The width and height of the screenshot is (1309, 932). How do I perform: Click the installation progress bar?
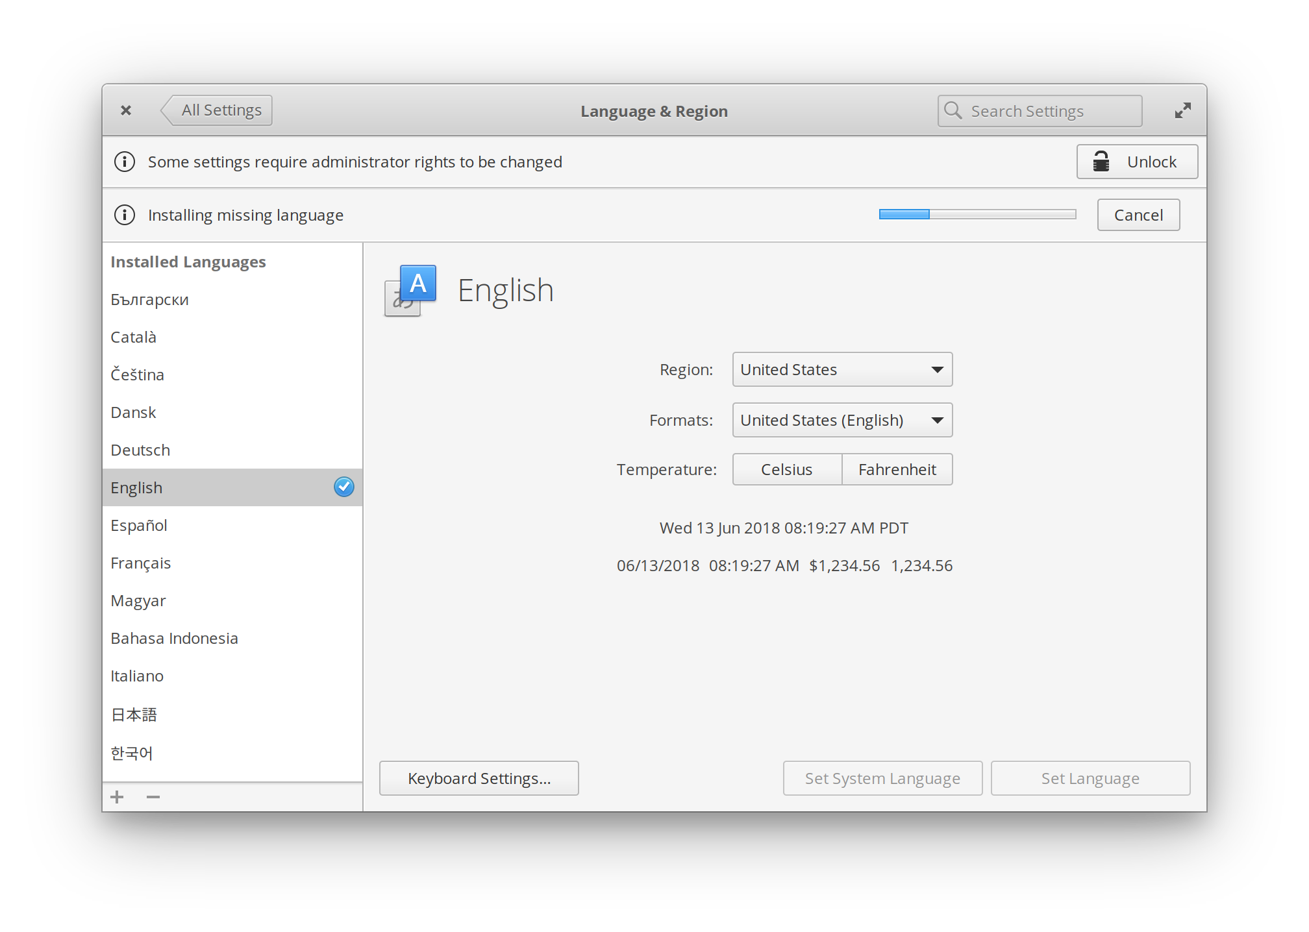pyautogui.click(x=977, y=214)
